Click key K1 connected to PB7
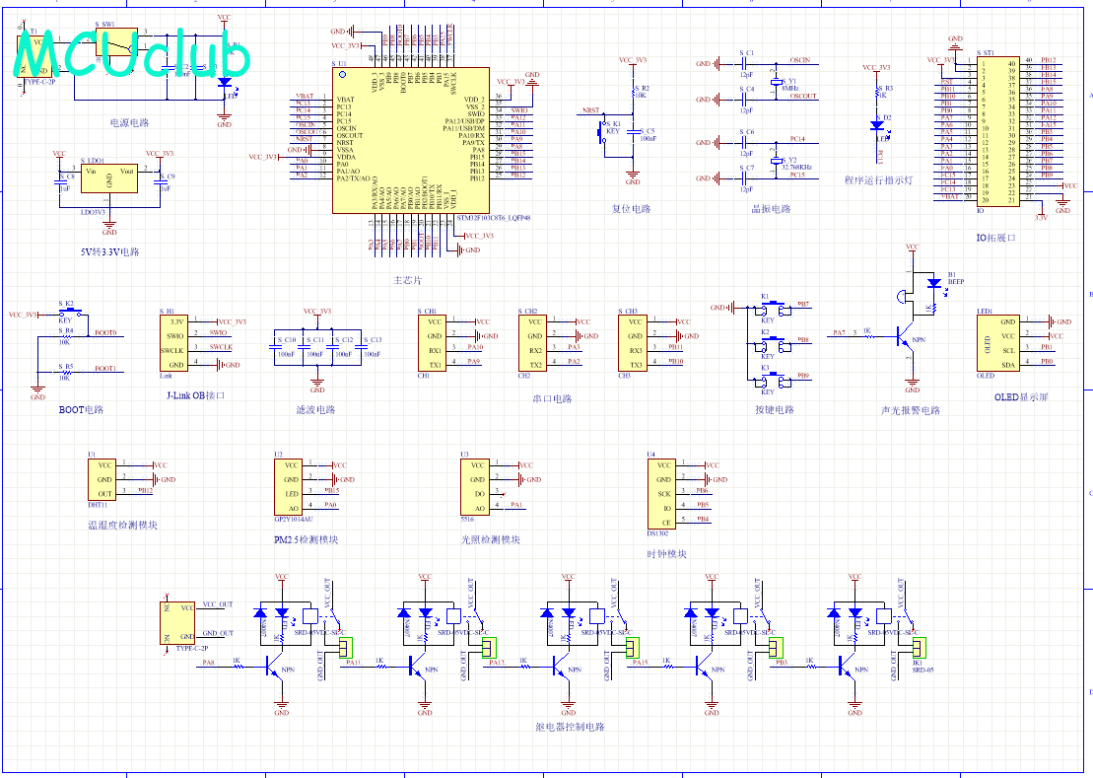 click(774, 308)
